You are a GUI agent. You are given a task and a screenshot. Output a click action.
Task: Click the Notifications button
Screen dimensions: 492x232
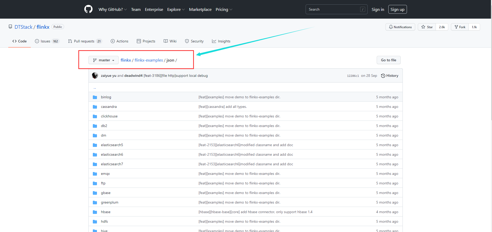[400, 27]
